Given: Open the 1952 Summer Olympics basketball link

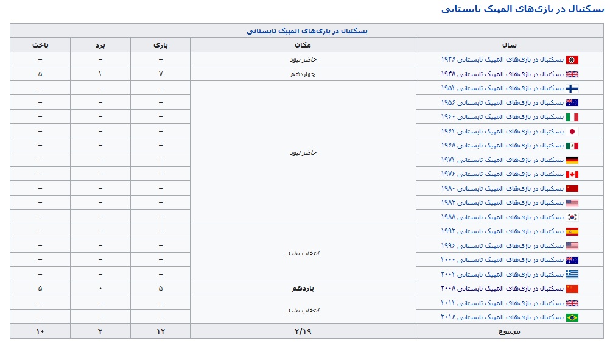Looking at the screenshot, I should (x=502, y=88).
